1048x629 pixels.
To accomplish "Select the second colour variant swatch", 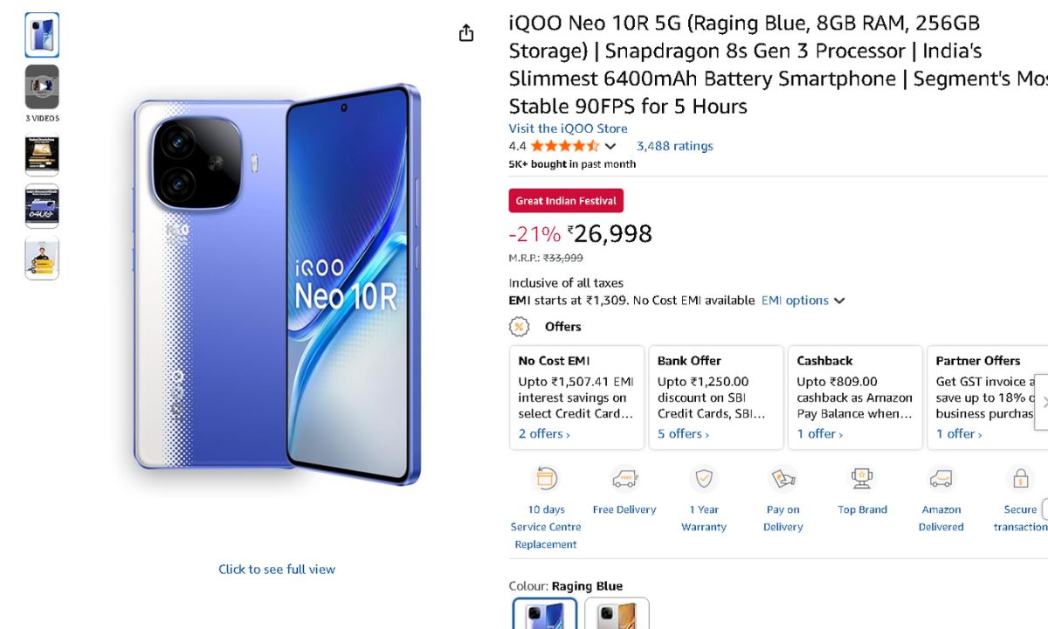I will [x=617, y=614].
